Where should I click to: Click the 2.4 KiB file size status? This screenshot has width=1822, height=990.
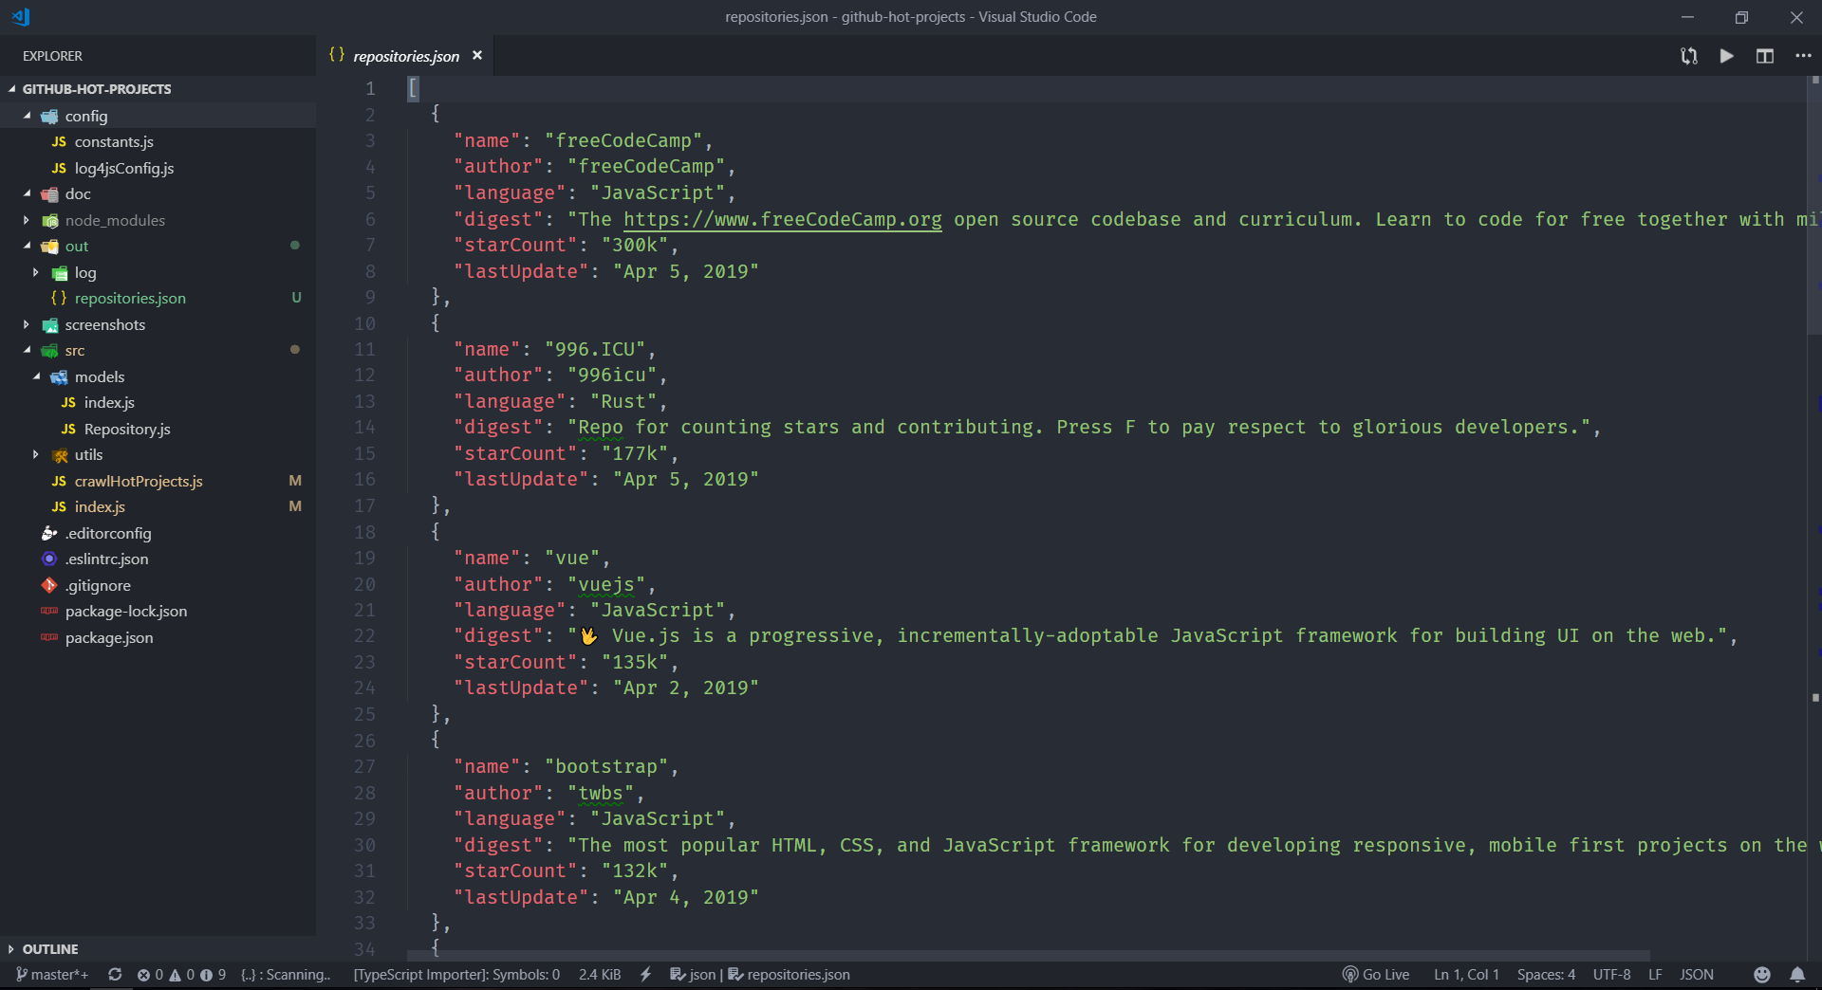coord(600,975)
